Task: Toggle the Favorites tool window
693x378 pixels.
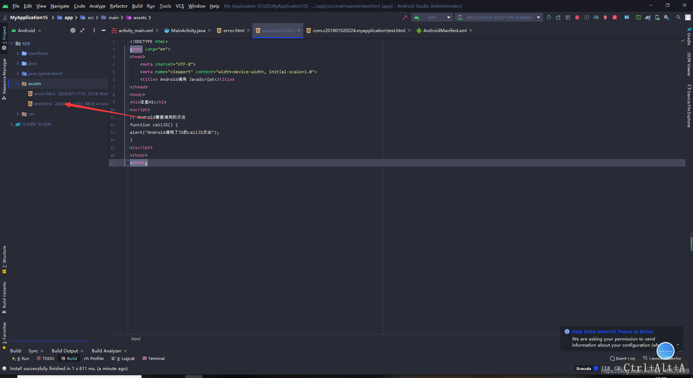Action: click(x=4, y=335)
